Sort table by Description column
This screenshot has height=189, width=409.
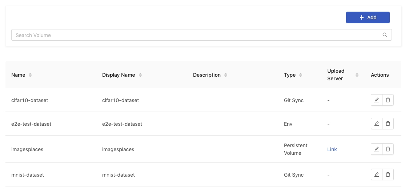(226, 75)
